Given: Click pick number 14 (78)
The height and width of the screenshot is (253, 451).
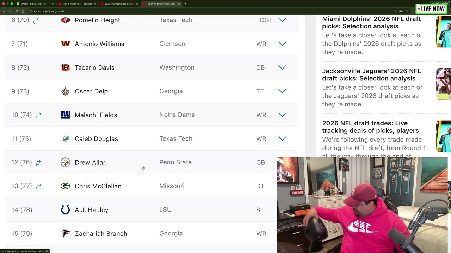Looking at the screenshot, I should pyautogui.click(x=21, y=210).
